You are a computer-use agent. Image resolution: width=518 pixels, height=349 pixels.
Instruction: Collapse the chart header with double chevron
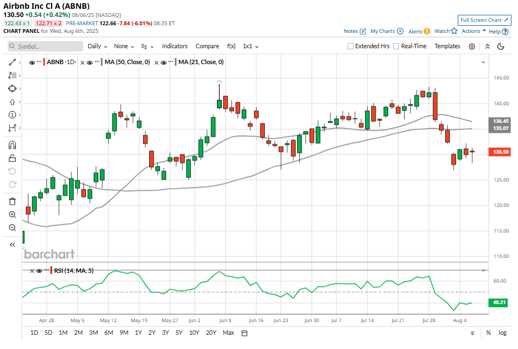click(x=487, y=46)
